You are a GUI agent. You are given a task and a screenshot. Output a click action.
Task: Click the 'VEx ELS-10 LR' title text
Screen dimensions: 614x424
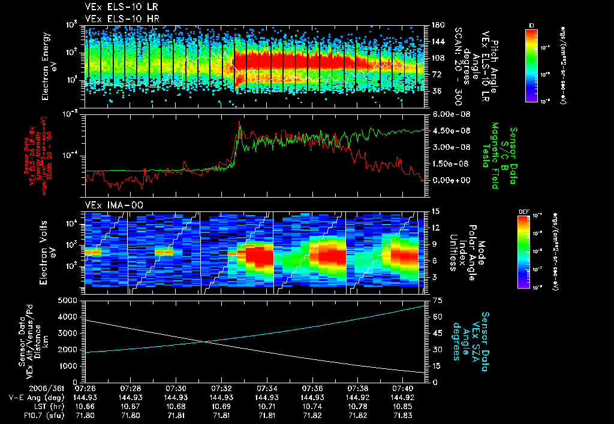[x=122, y=7]
